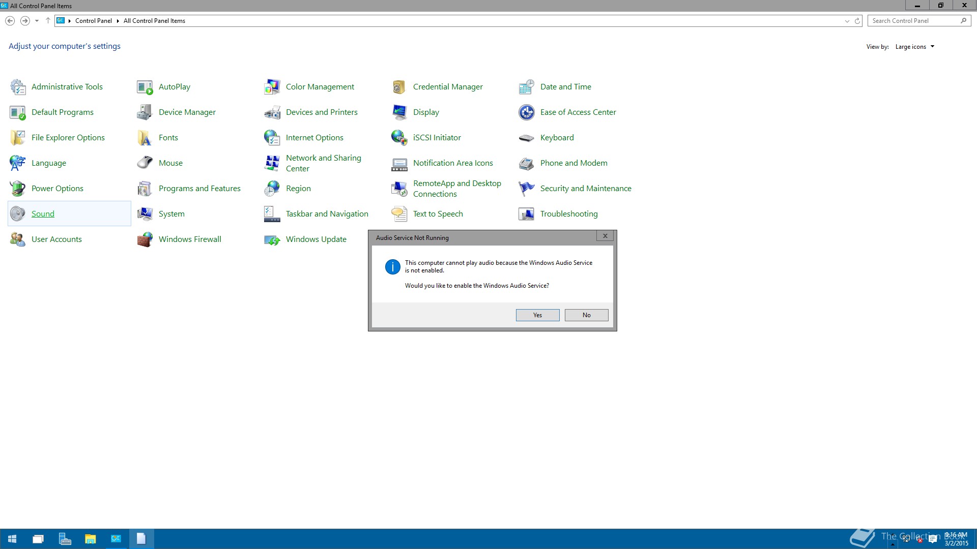Click the Sound link label
The height and width of the screenshot is (549, 977).
click(43, 214)
